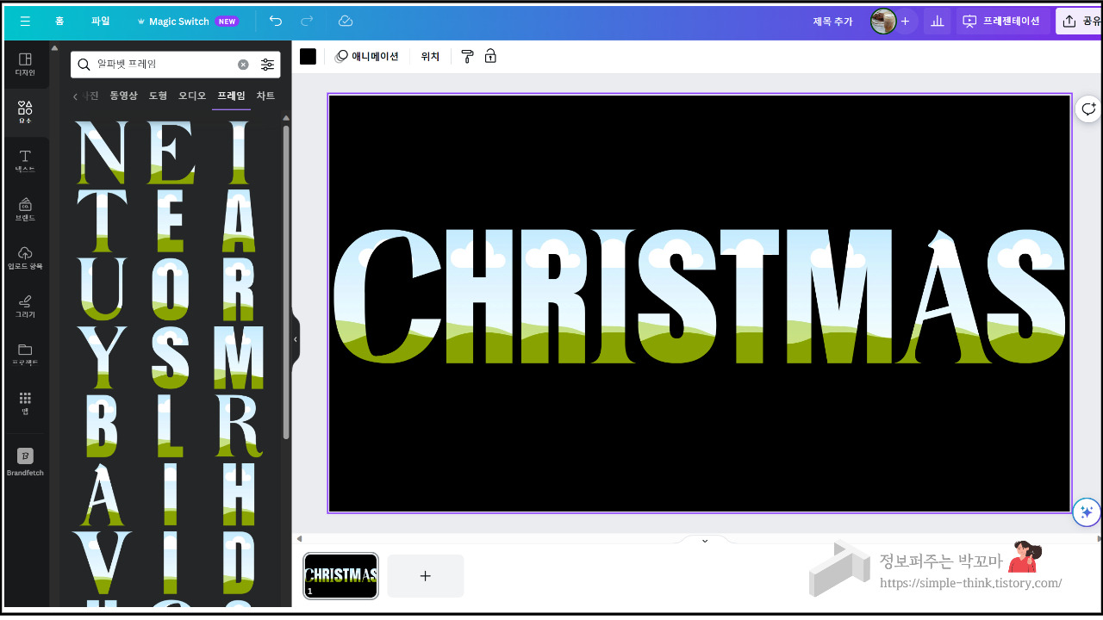This screenshot has width=1103, height=620.
Task: Open the search filter options icon
Action: tap(267, 65)
